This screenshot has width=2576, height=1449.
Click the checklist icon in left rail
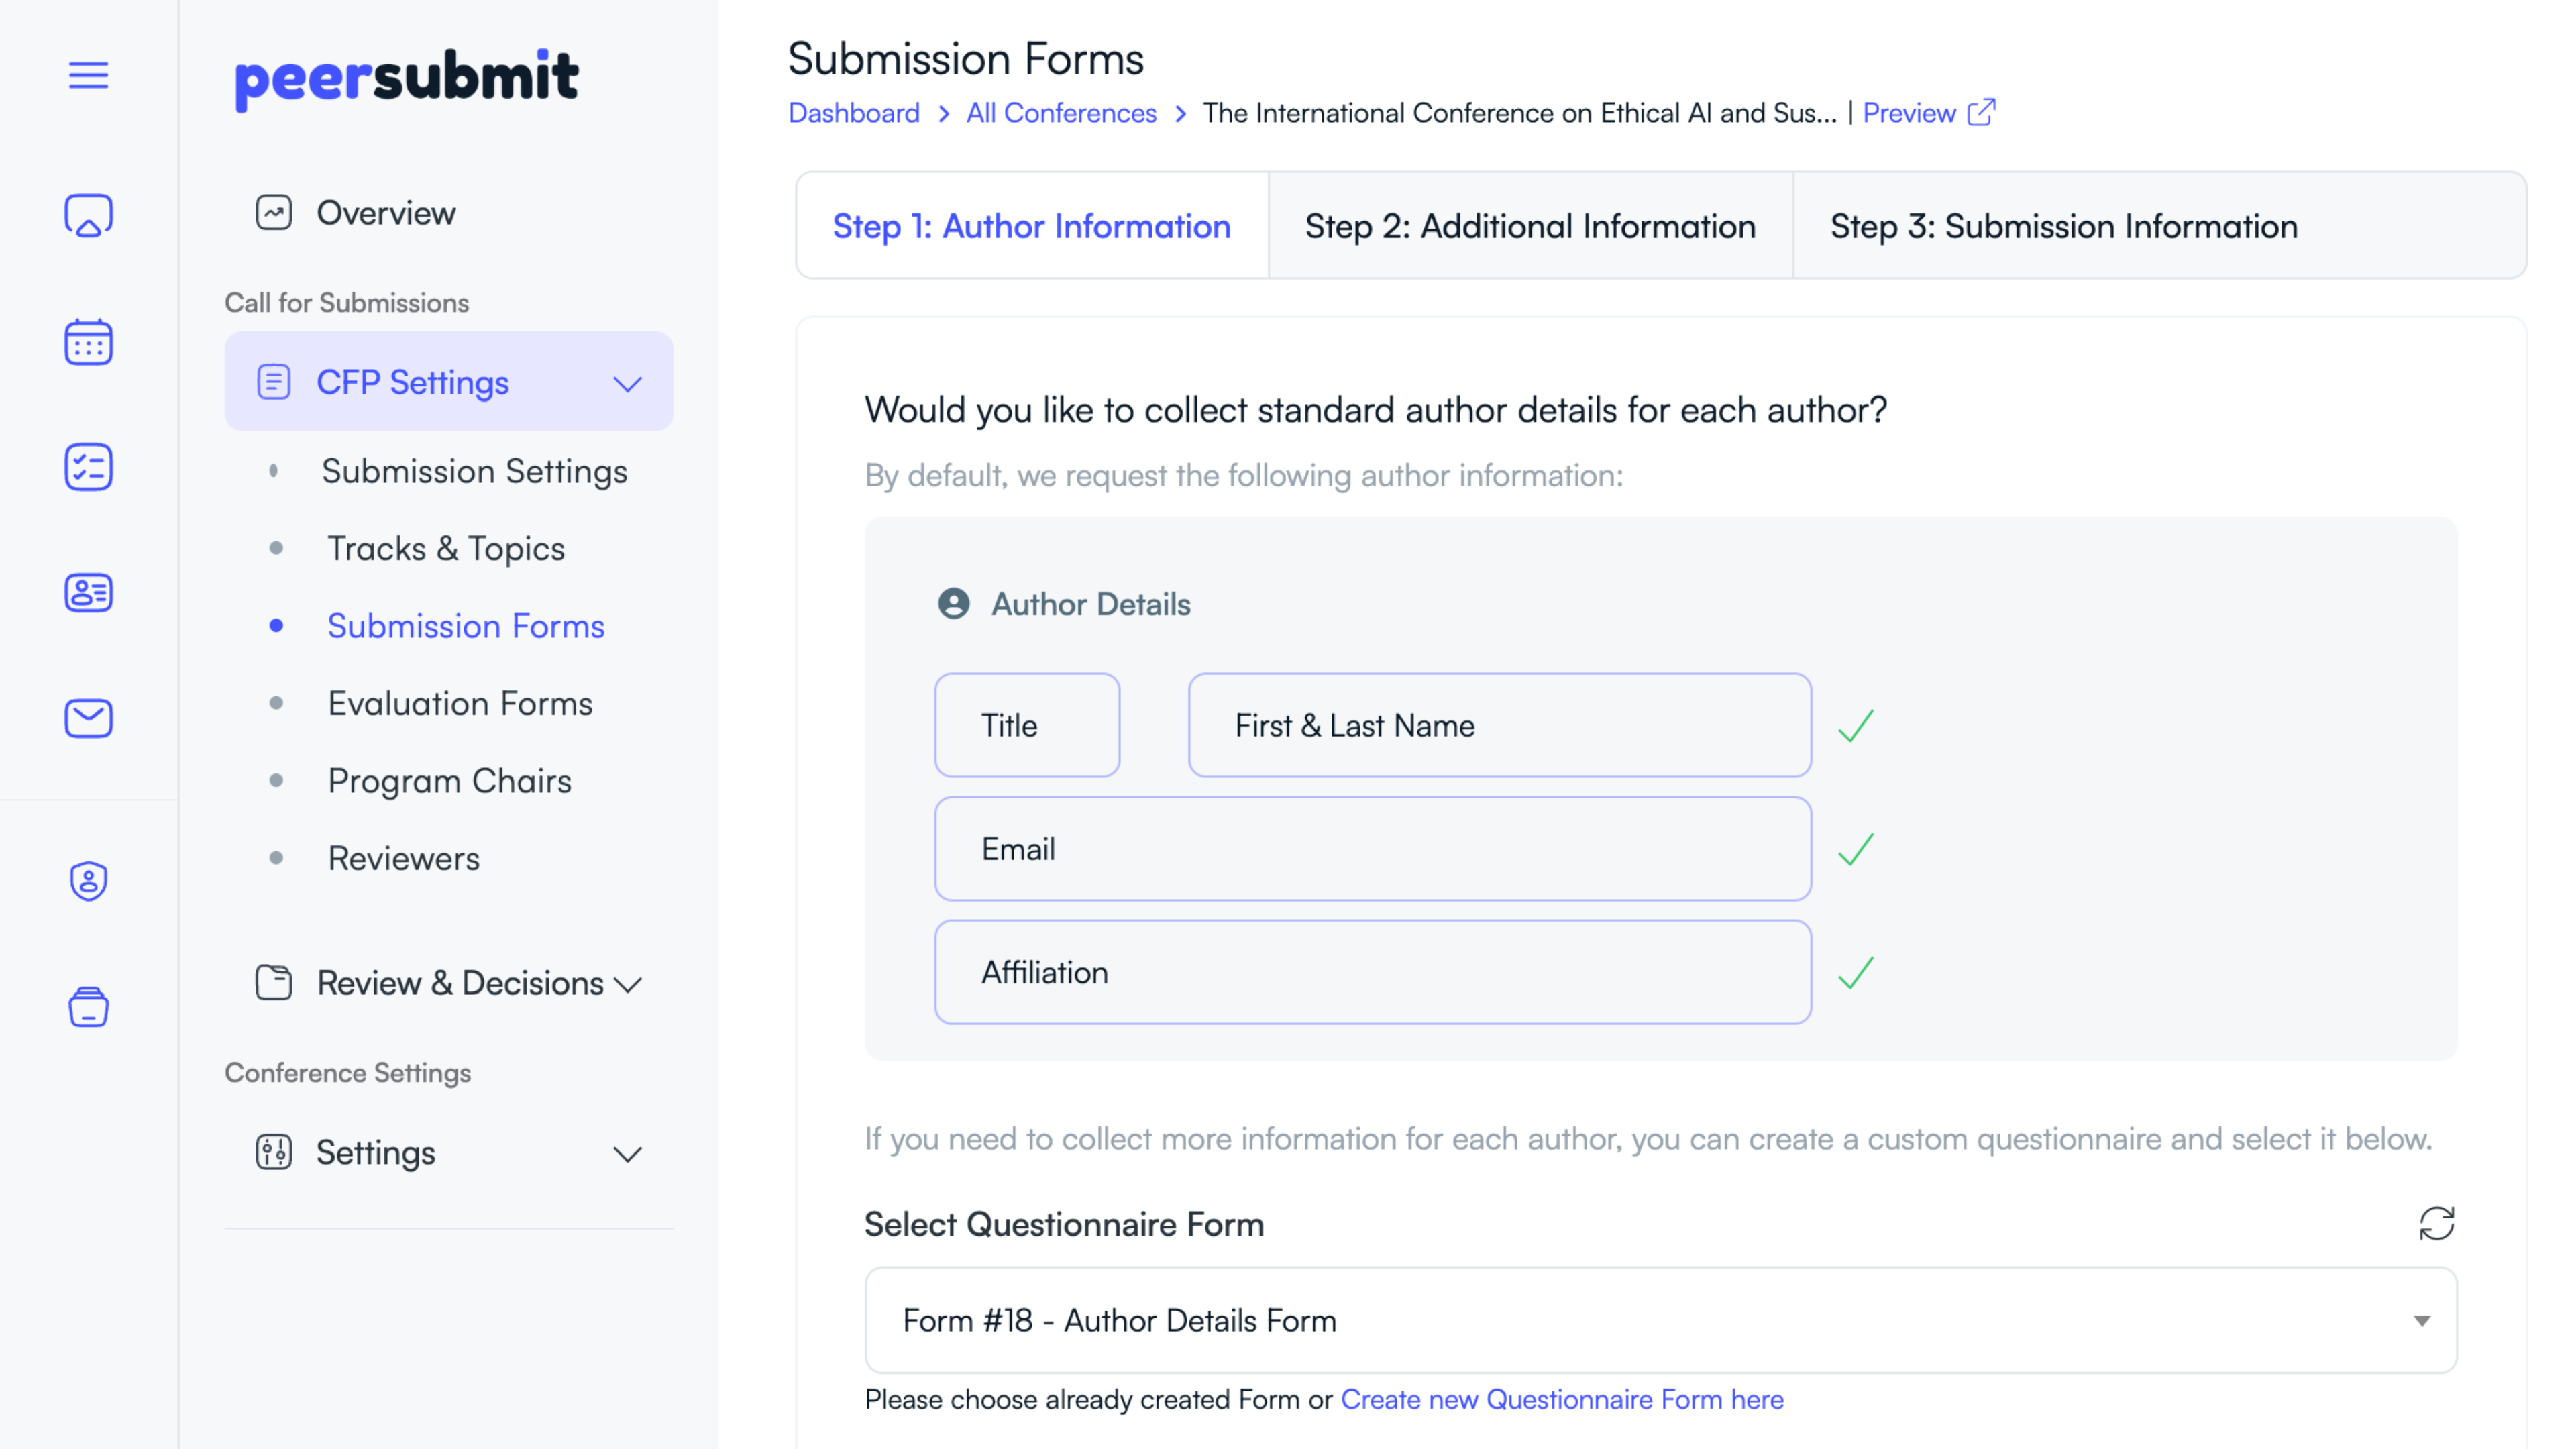88,468
